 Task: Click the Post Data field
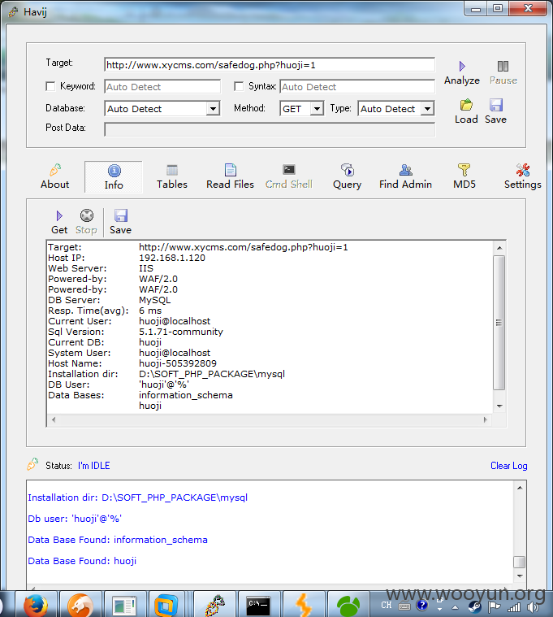[270, 129]
